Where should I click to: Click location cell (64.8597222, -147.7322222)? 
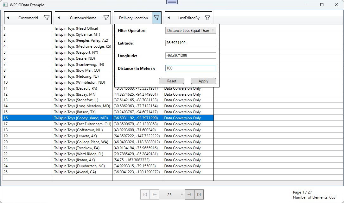[x=137, y=136]
